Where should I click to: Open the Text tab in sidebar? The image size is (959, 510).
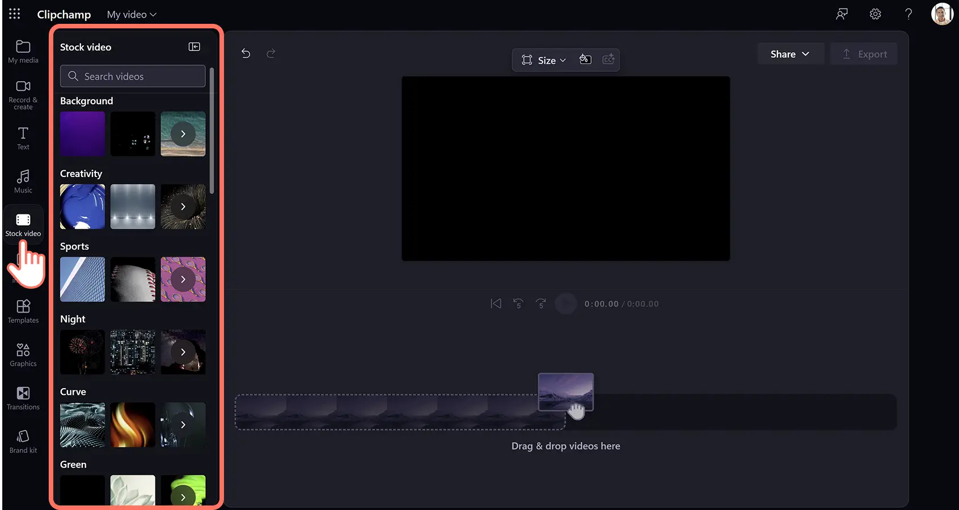(23, 138)
